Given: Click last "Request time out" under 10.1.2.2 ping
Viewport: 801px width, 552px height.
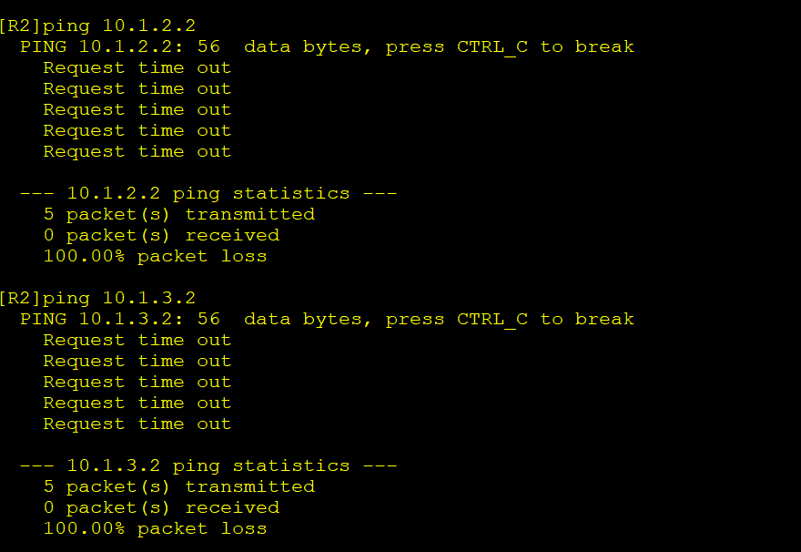Looking at the screenshot, I should [x=137, y=152].
